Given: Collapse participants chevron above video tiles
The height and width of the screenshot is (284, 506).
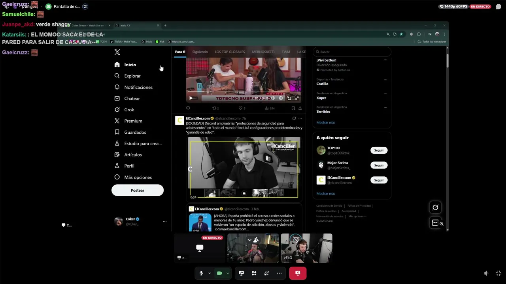Looking at the screenshot, I should click(249, 239).
